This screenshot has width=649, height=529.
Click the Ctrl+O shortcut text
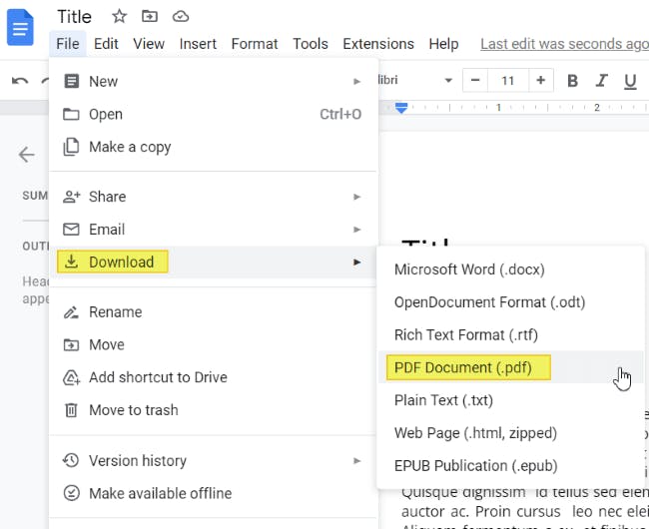pyautogui.click(x=340, y=114)
